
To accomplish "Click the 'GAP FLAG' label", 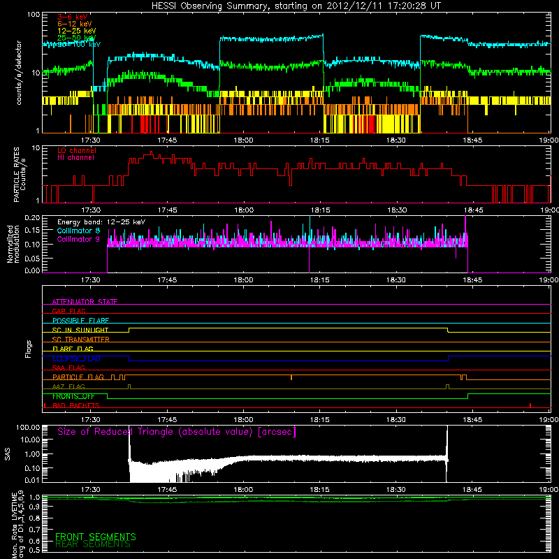I will point(68,311).
